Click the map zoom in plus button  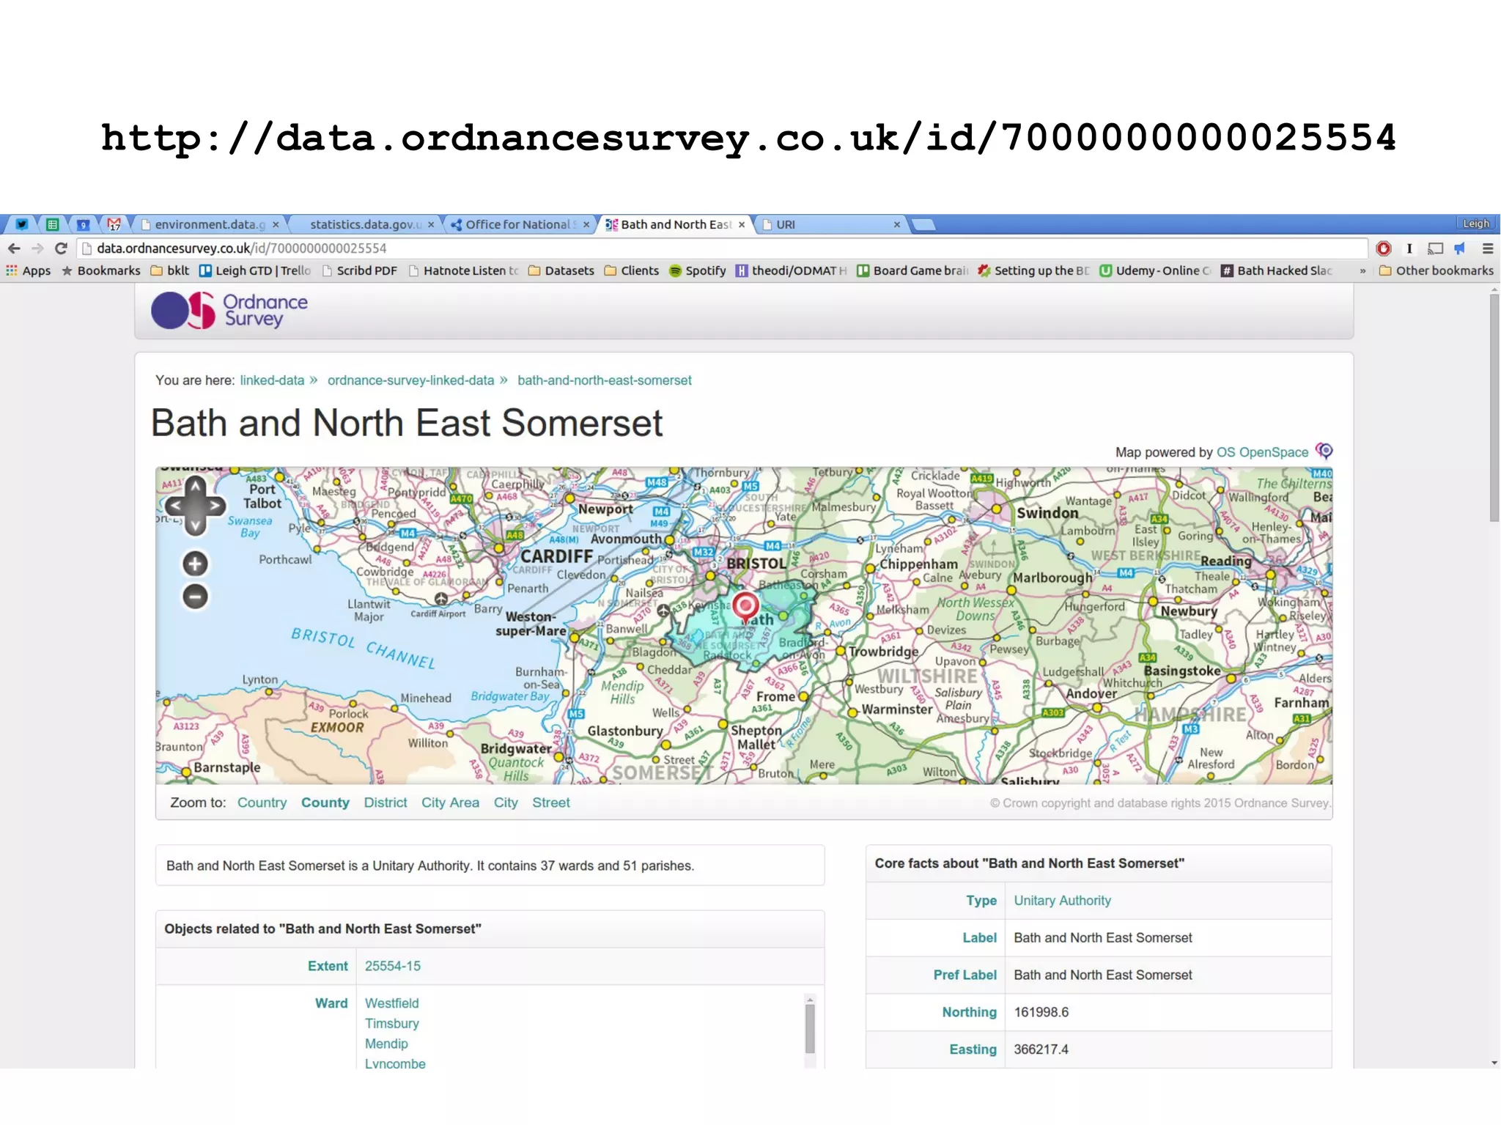(195, 564)
